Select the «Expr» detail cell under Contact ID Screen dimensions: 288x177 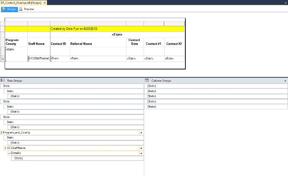pyautogui.click(x=60, y=59)
